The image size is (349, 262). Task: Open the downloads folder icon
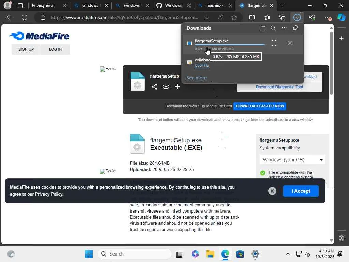click(x=262, y=28)
